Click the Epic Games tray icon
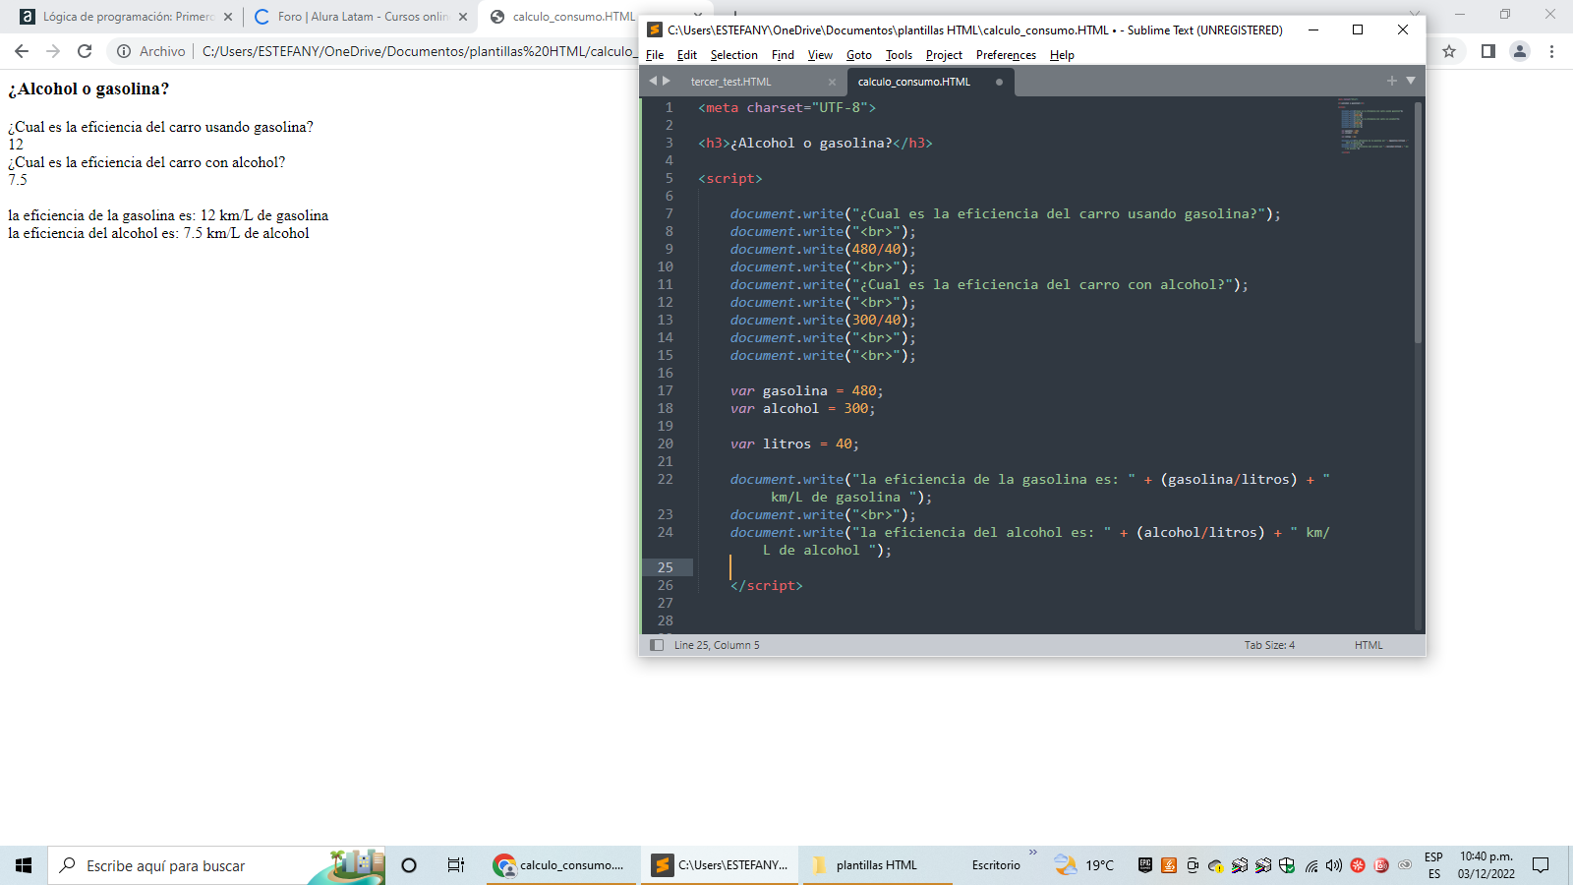The width and height of the screenshot is (1573, 885). [x=1145, y=865]
